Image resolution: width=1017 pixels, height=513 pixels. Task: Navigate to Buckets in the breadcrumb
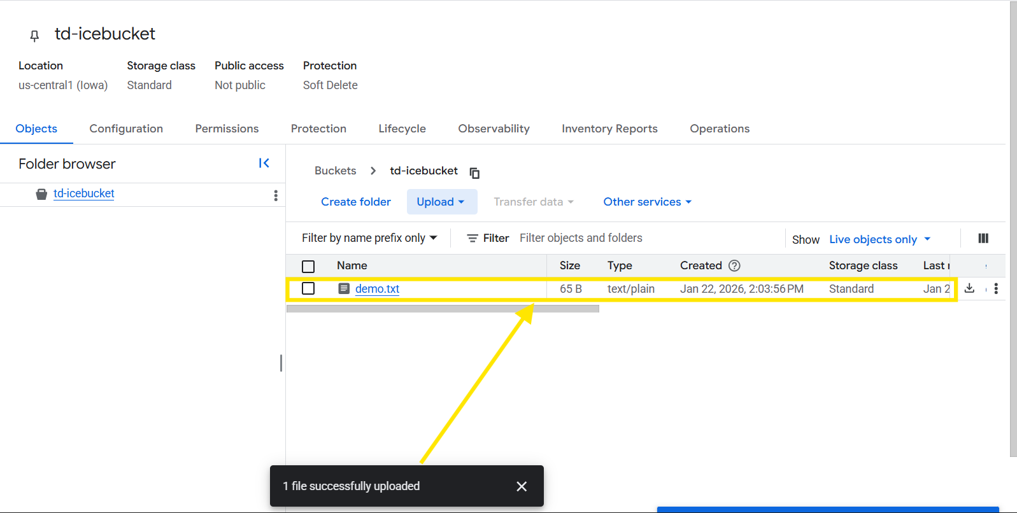click(336, 171)
